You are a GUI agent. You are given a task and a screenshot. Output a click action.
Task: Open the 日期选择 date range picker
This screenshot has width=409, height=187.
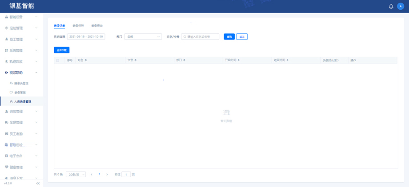click(x=85, y=37)
